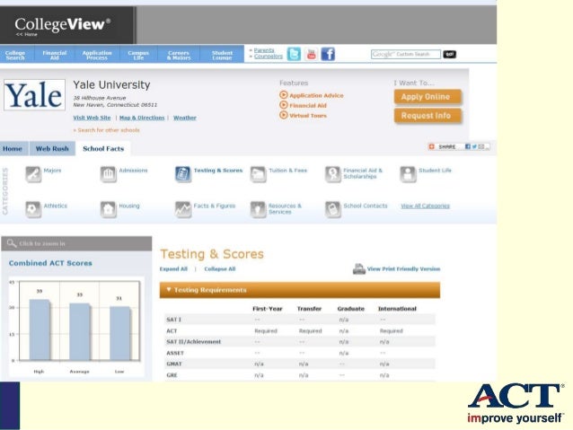Click the Facts & Figures chart icon
Screen dimensions: 573x430
[x=182, y=209]
